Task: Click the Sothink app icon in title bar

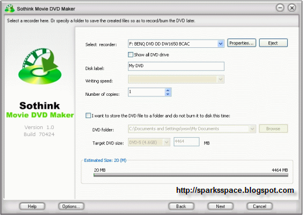Action: [x=9, y=9]
